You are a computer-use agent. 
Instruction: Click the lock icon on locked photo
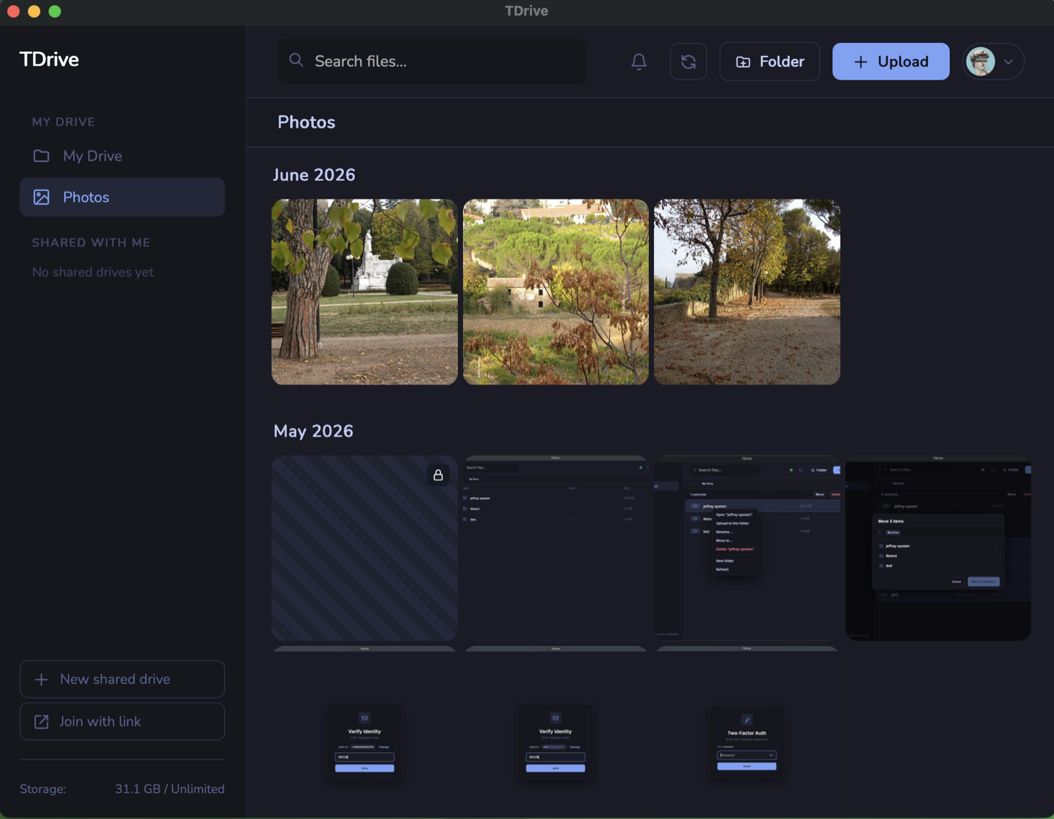(x=438, y=475)
